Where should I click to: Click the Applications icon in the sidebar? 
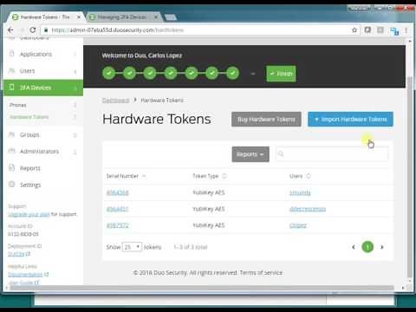(12, 54)
